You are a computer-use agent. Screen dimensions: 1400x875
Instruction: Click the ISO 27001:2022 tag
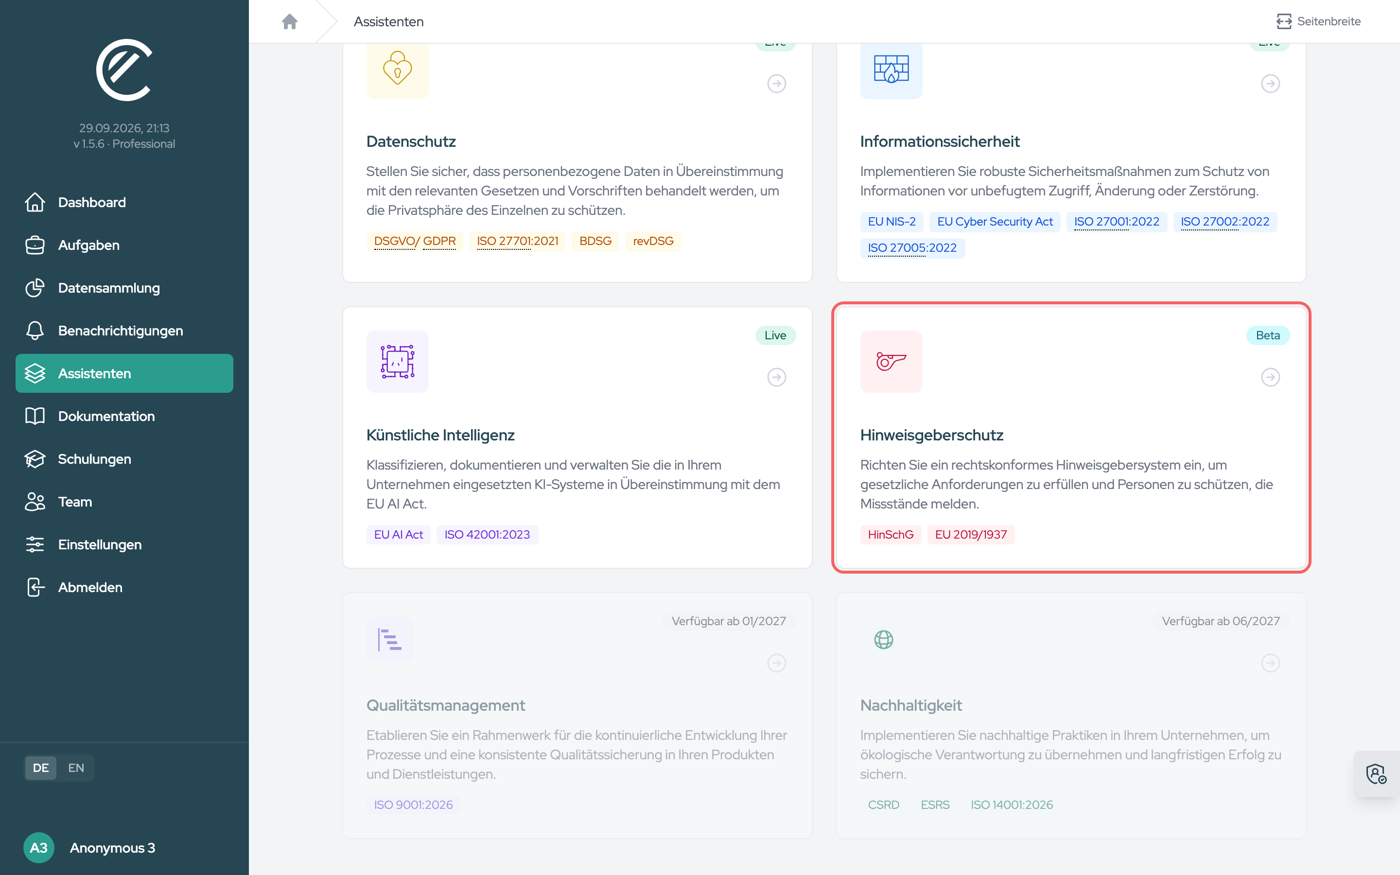click(x=1117, y=222)
